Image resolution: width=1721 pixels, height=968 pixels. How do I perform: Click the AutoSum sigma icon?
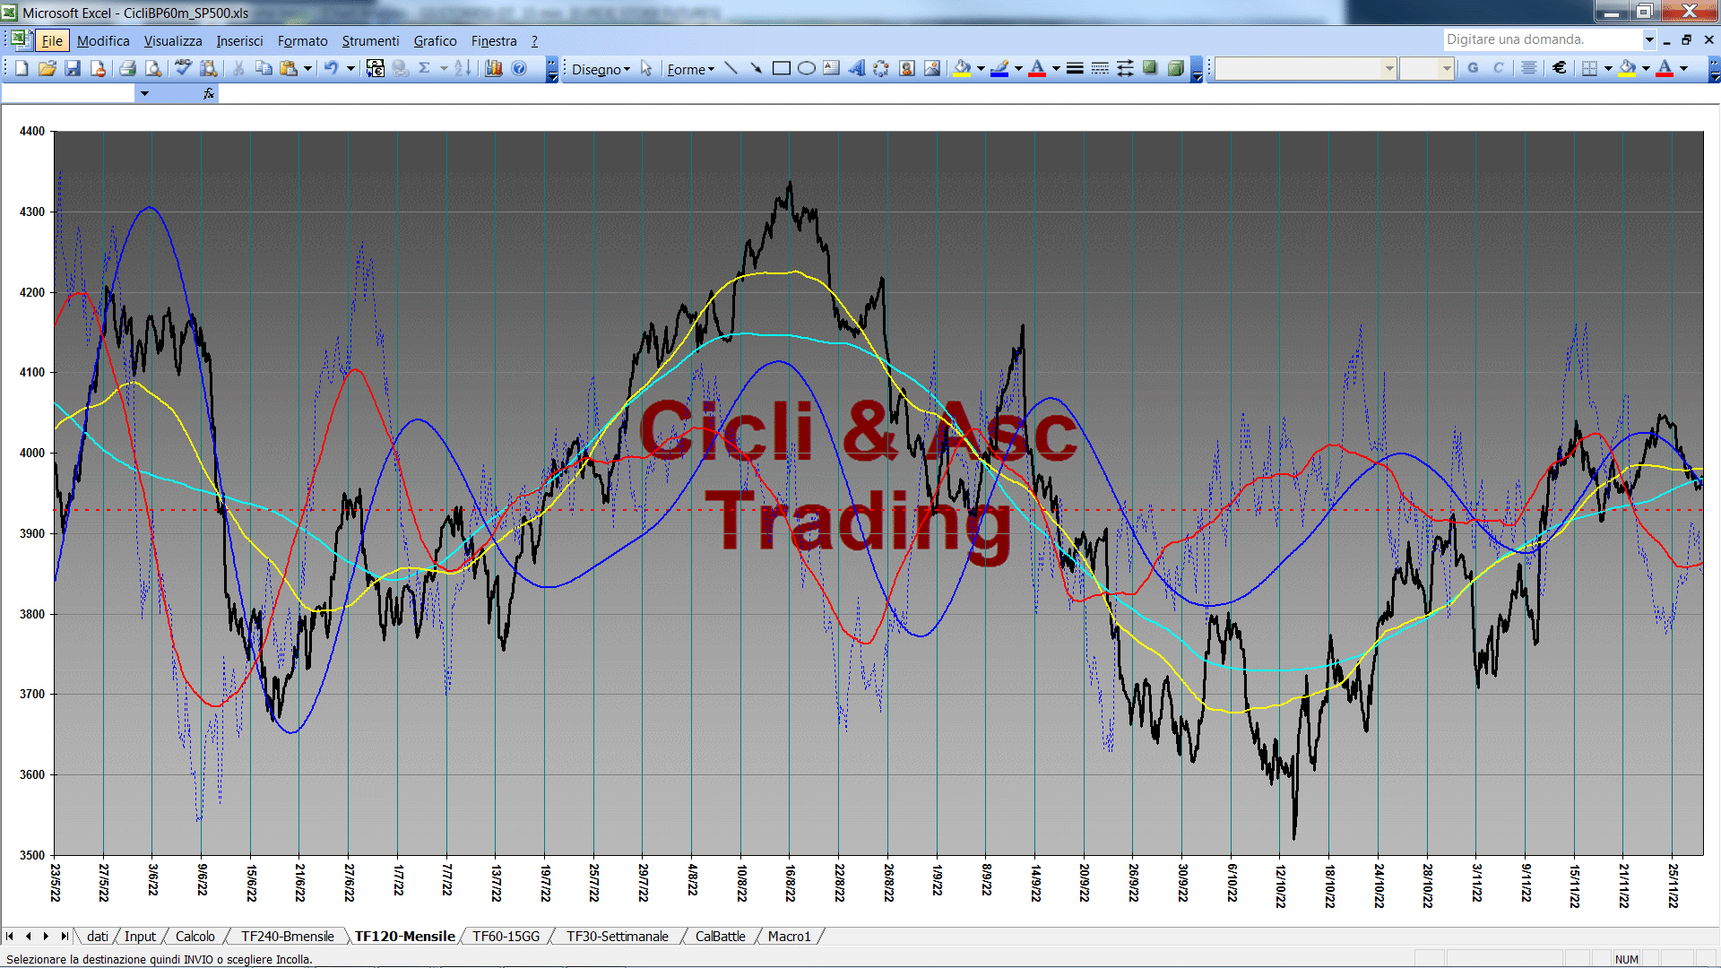click(x=425, y=68)
